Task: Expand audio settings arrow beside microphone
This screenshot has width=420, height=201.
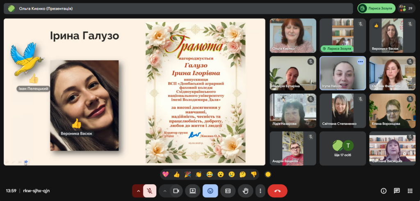Action: (138, 191)
